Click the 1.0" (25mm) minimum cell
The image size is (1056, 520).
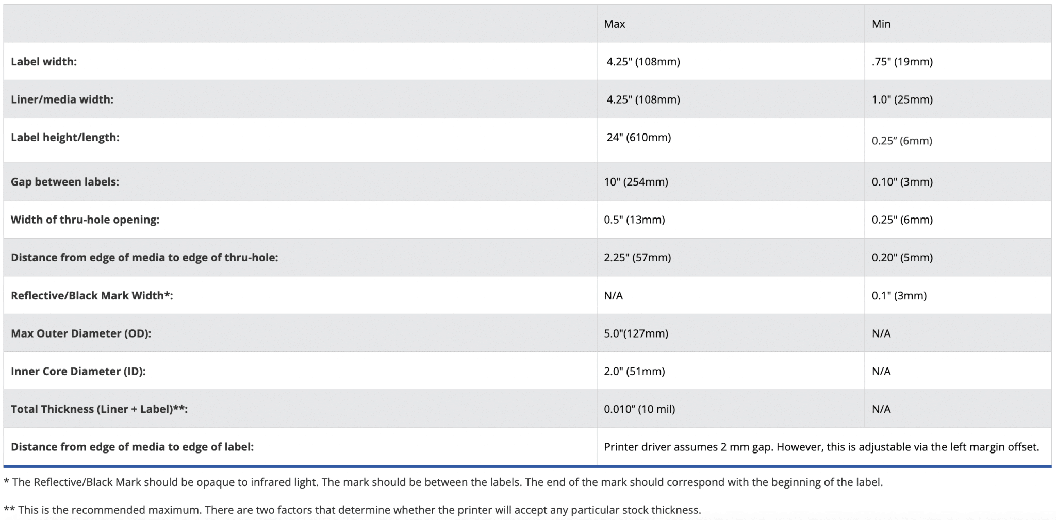click(x=902, y=99)
